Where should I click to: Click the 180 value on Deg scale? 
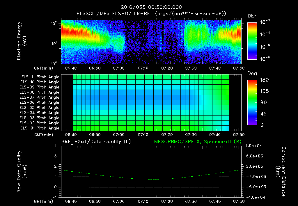264,80
